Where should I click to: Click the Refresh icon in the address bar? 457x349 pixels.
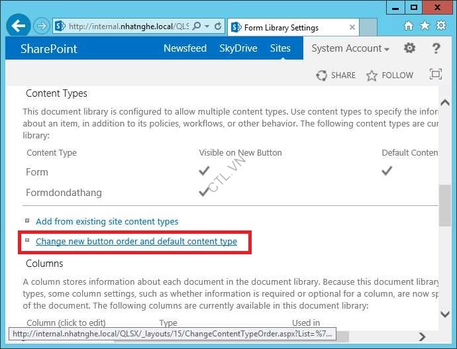pos(218,26)
